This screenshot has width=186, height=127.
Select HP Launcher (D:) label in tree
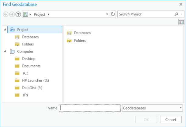coord(36,80)
